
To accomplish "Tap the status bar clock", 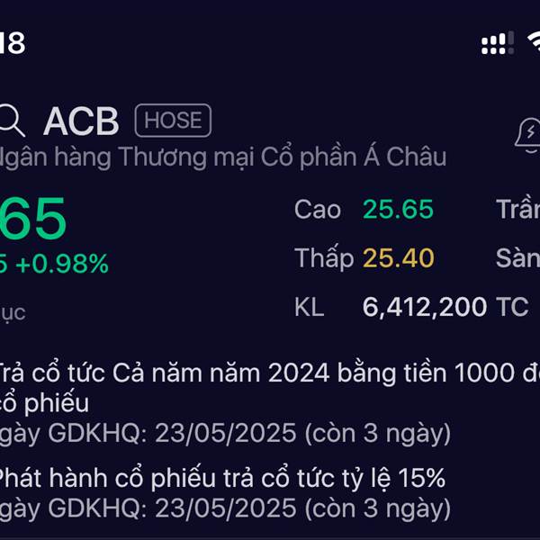I will pyautogui.click(x=13, y=42).
